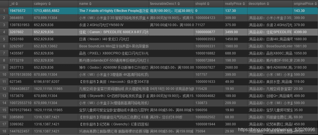Viewport: 318px width, 135px height.
Task: Select originalPrice cell 119.00
Action: 305,82
